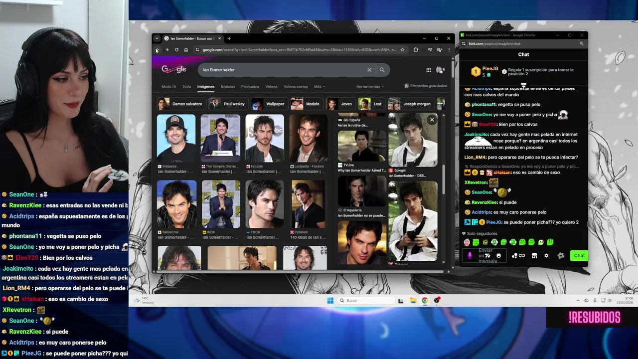Open the Chrome extensions puzzle icon
Image resolution: width=638 pixels, height=359 pixels.
[x=416, y=50]
